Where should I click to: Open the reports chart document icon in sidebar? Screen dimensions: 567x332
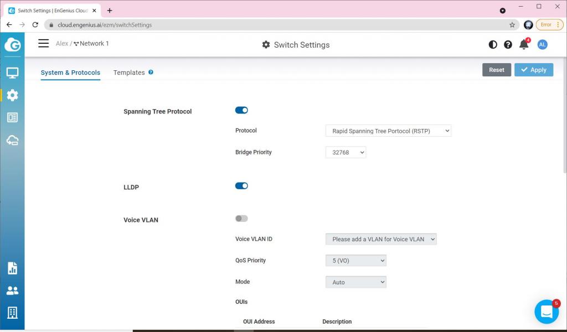pos(12,268)
